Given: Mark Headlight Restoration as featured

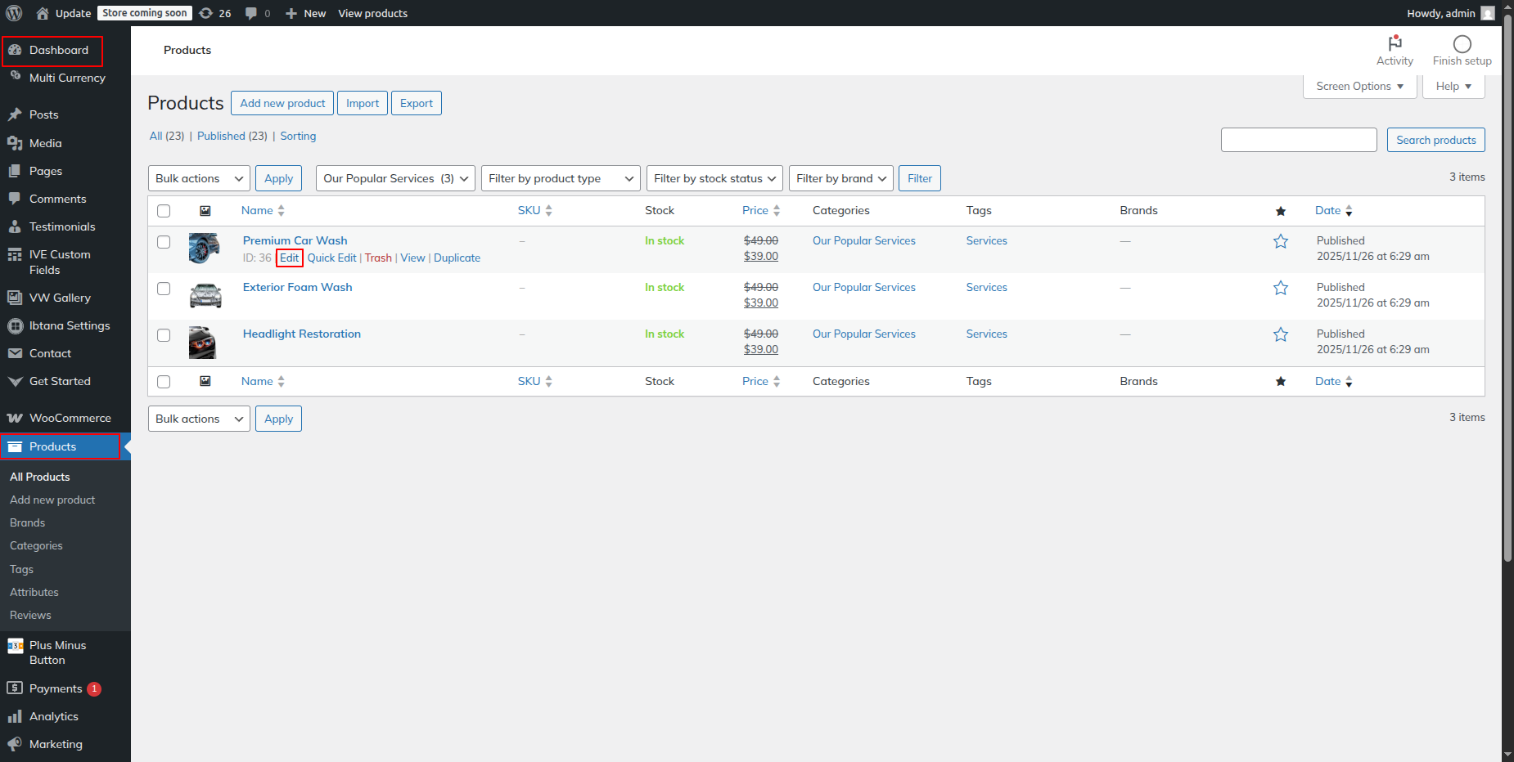Looking at the screenshot, I should tap(1281, 334).
